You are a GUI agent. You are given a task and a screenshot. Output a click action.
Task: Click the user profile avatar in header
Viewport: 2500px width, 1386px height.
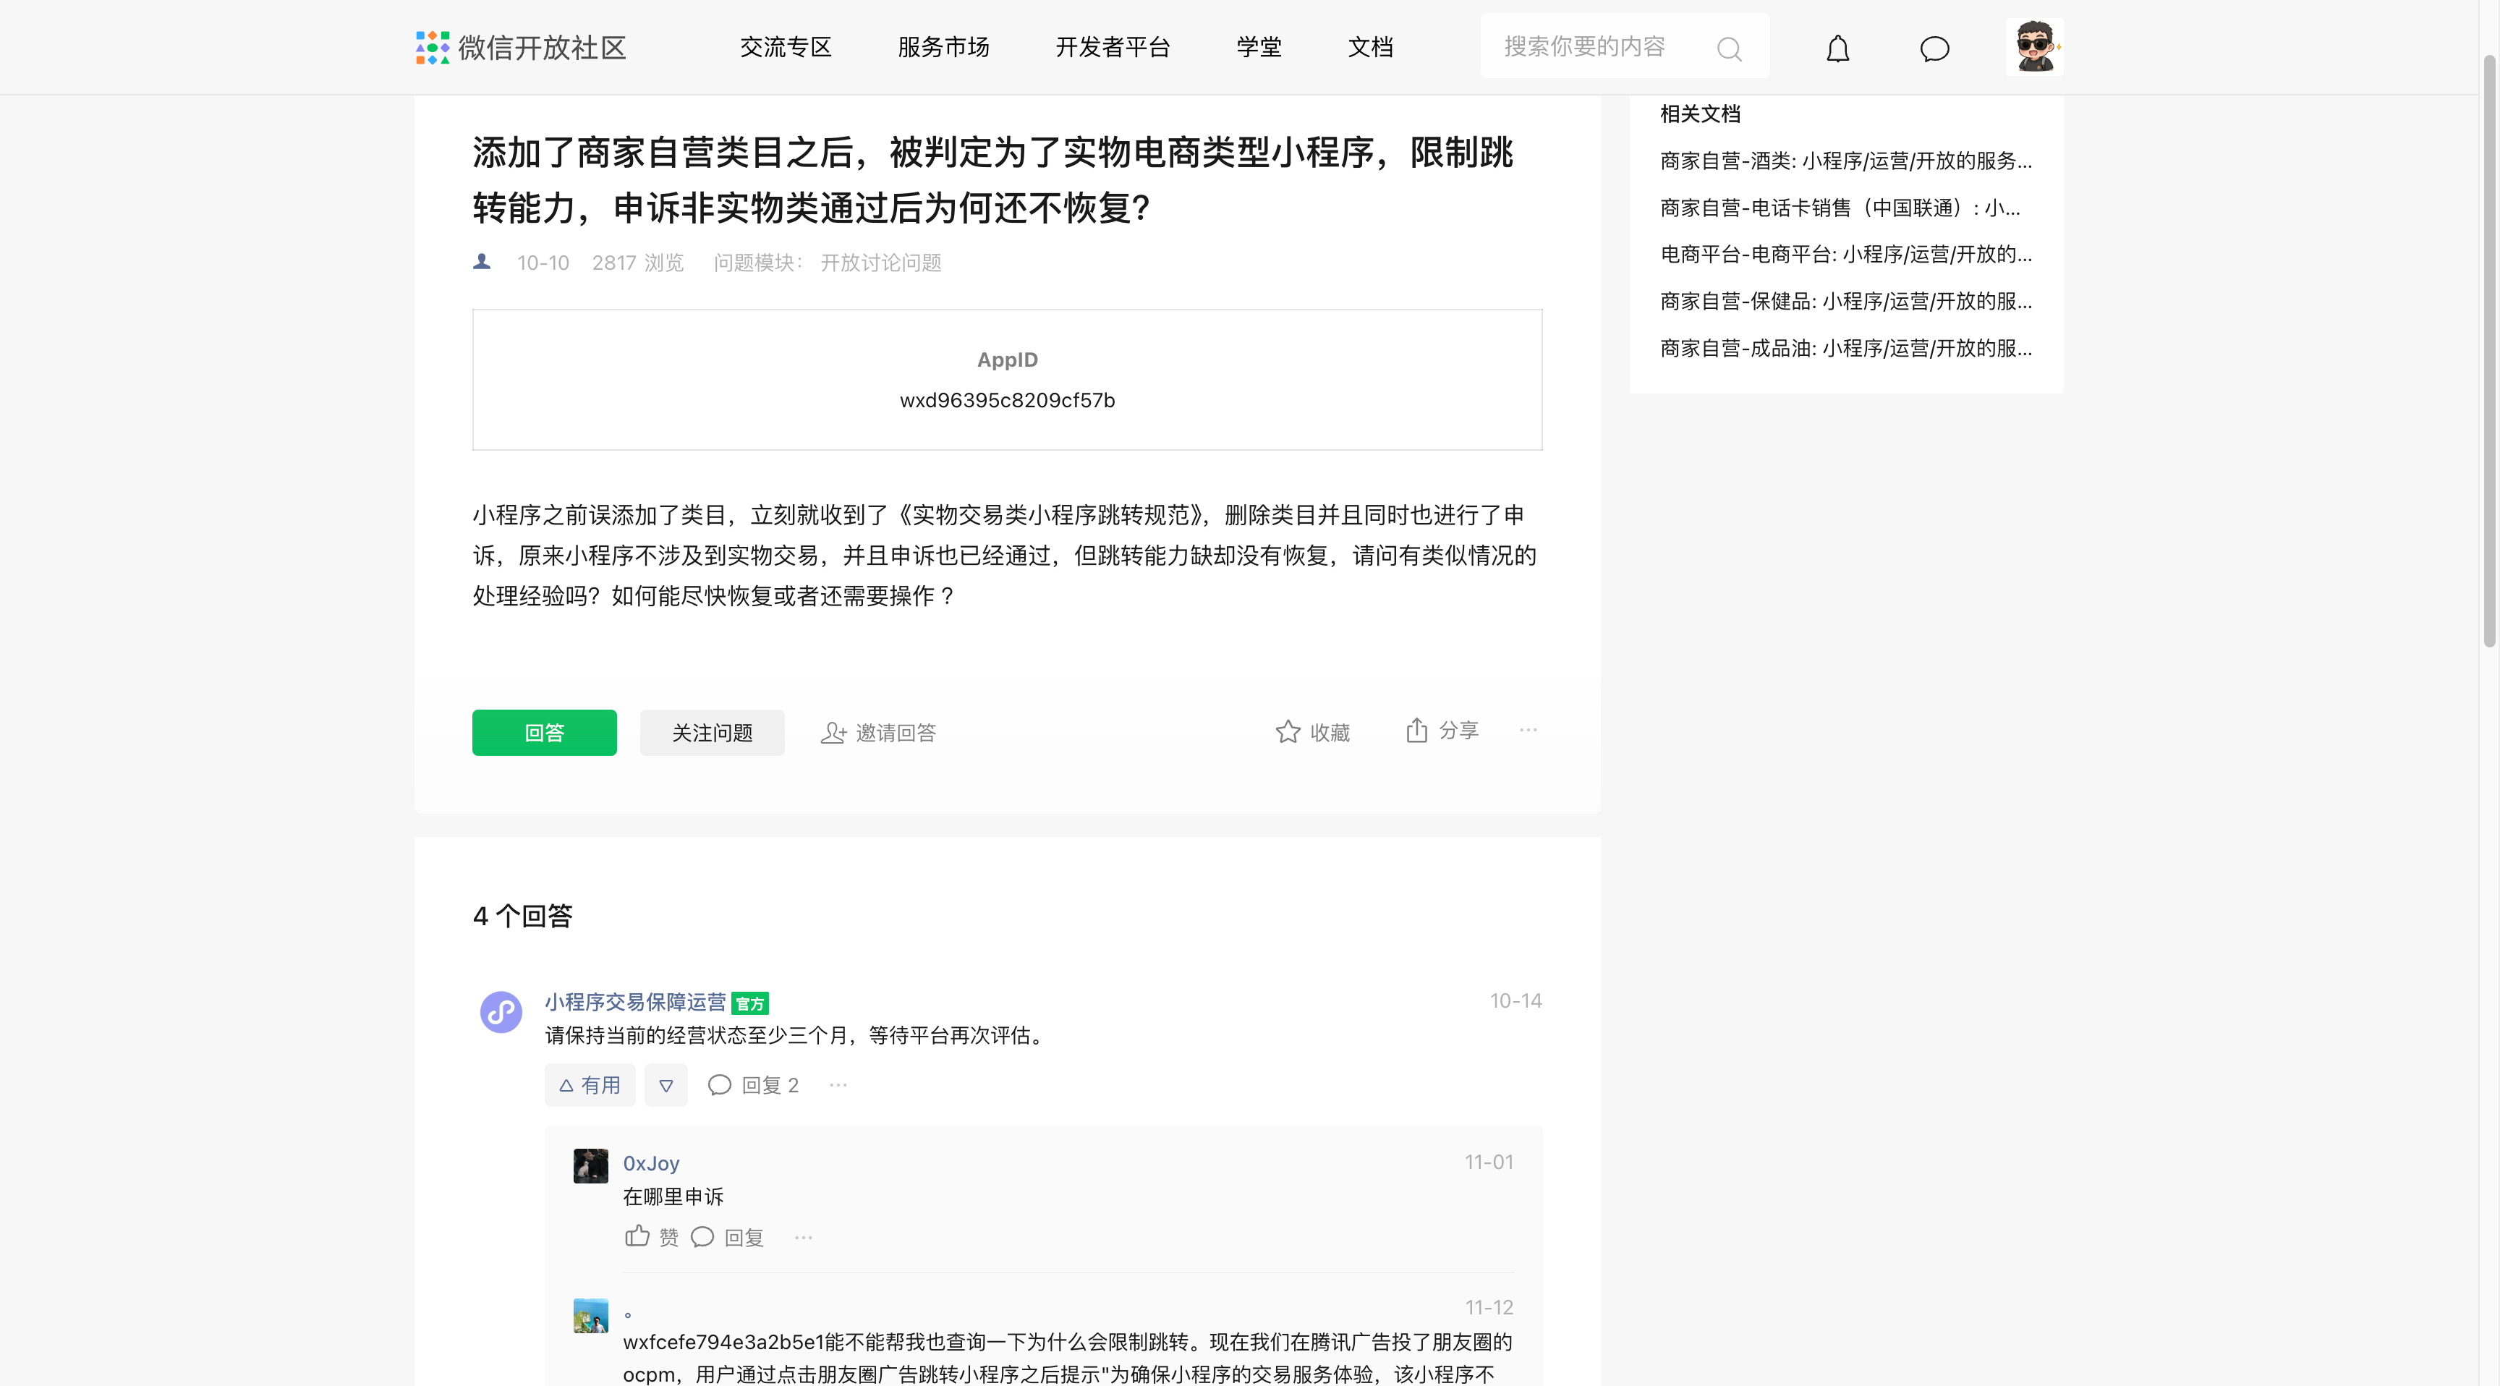tap(2033, 46)
